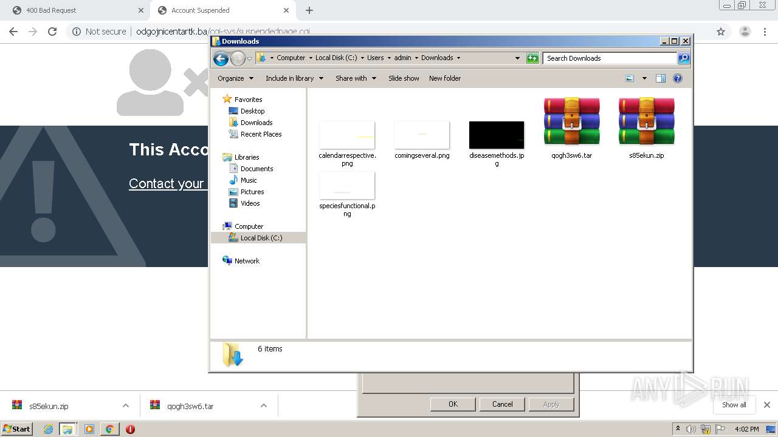Reload the Chrome page

pyautogui.click(x=52, y=32)
